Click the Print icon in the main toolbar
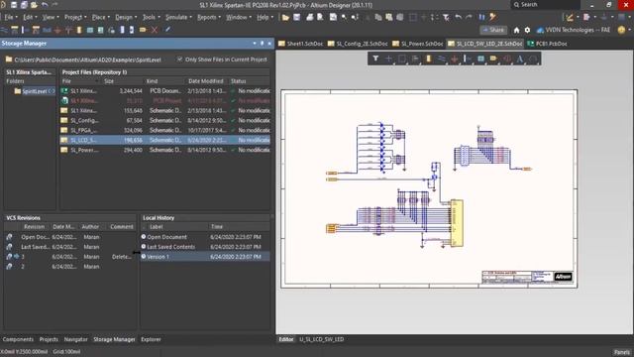The width and height of the screenshot is (634, 357). (309, 18)
